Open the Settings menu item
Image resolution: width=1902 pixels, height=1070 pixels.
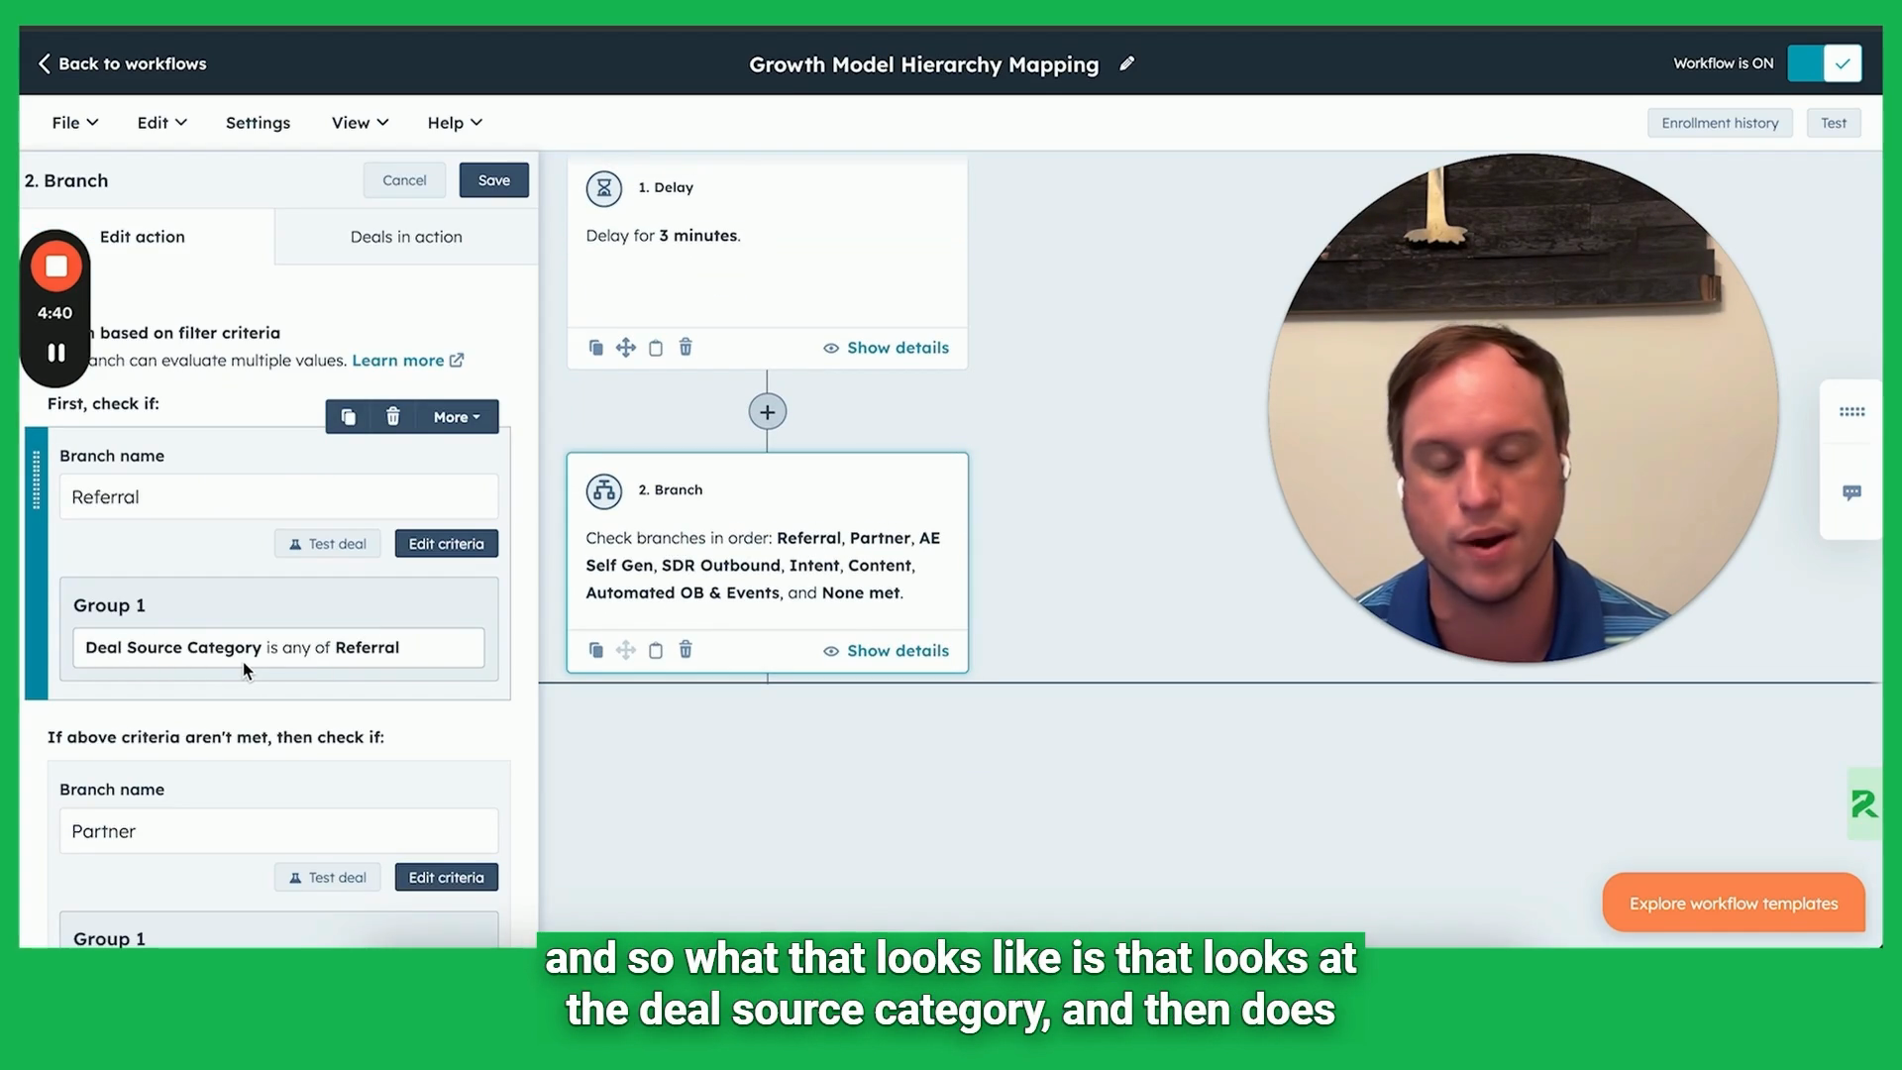(258, 123)
